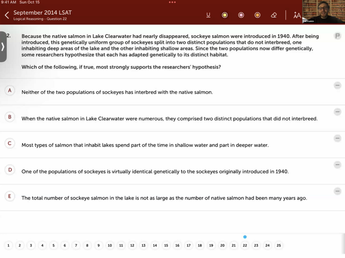345x258 pixels.
Task: Open the text size settings
Action: click(x=297, y=16)
